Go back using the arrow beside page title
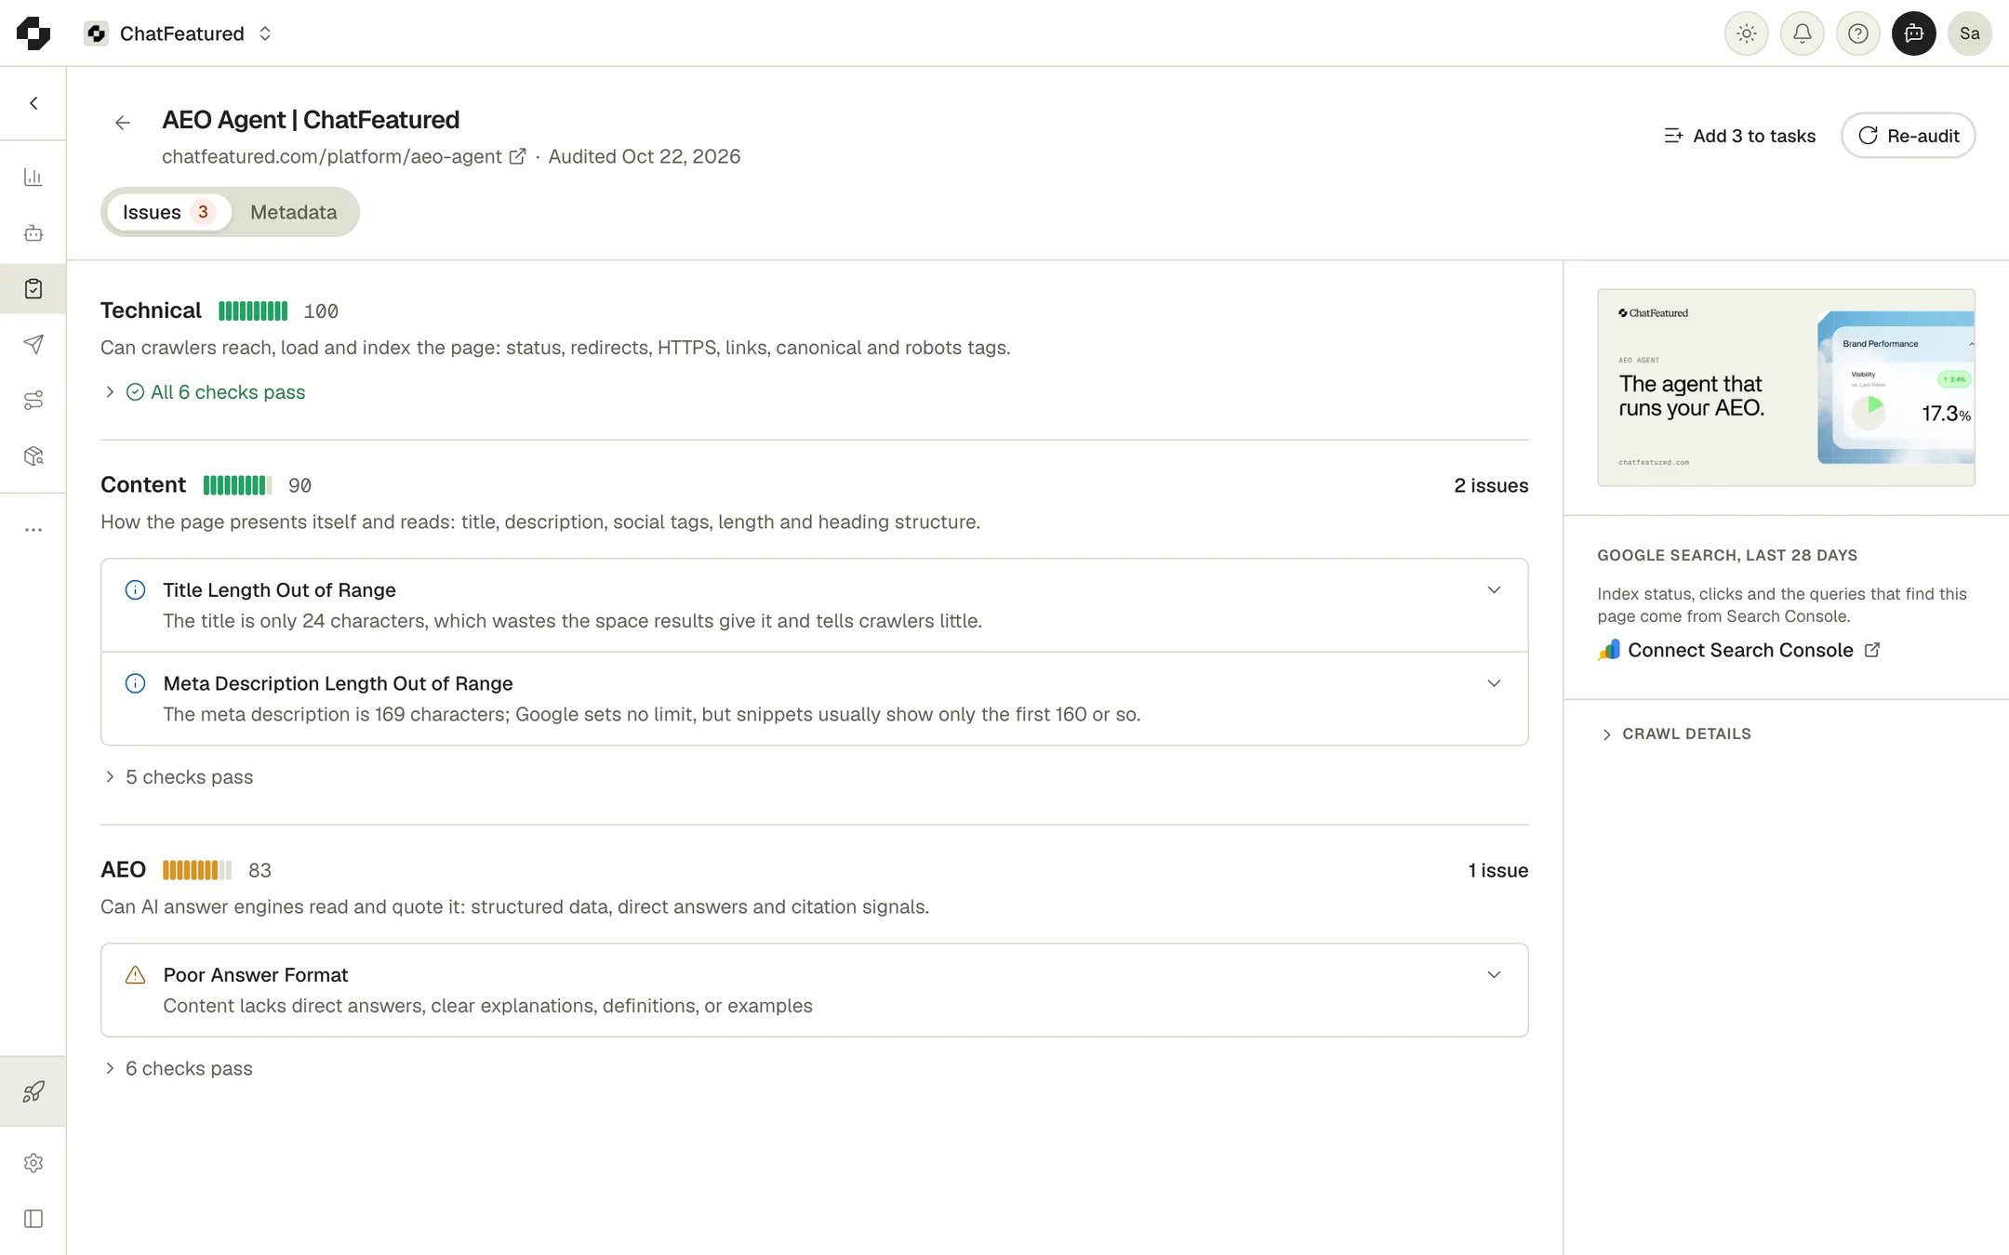Image resolution: width=2009 pixels, height=1255 pixels. tap(123, 123)
